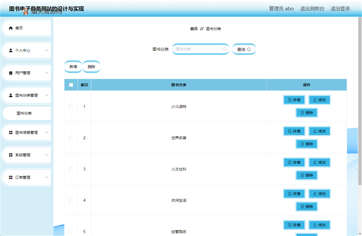Click the 少儿读物 category cell
This screenshot has width=362, height=236.
pos(179,106)
